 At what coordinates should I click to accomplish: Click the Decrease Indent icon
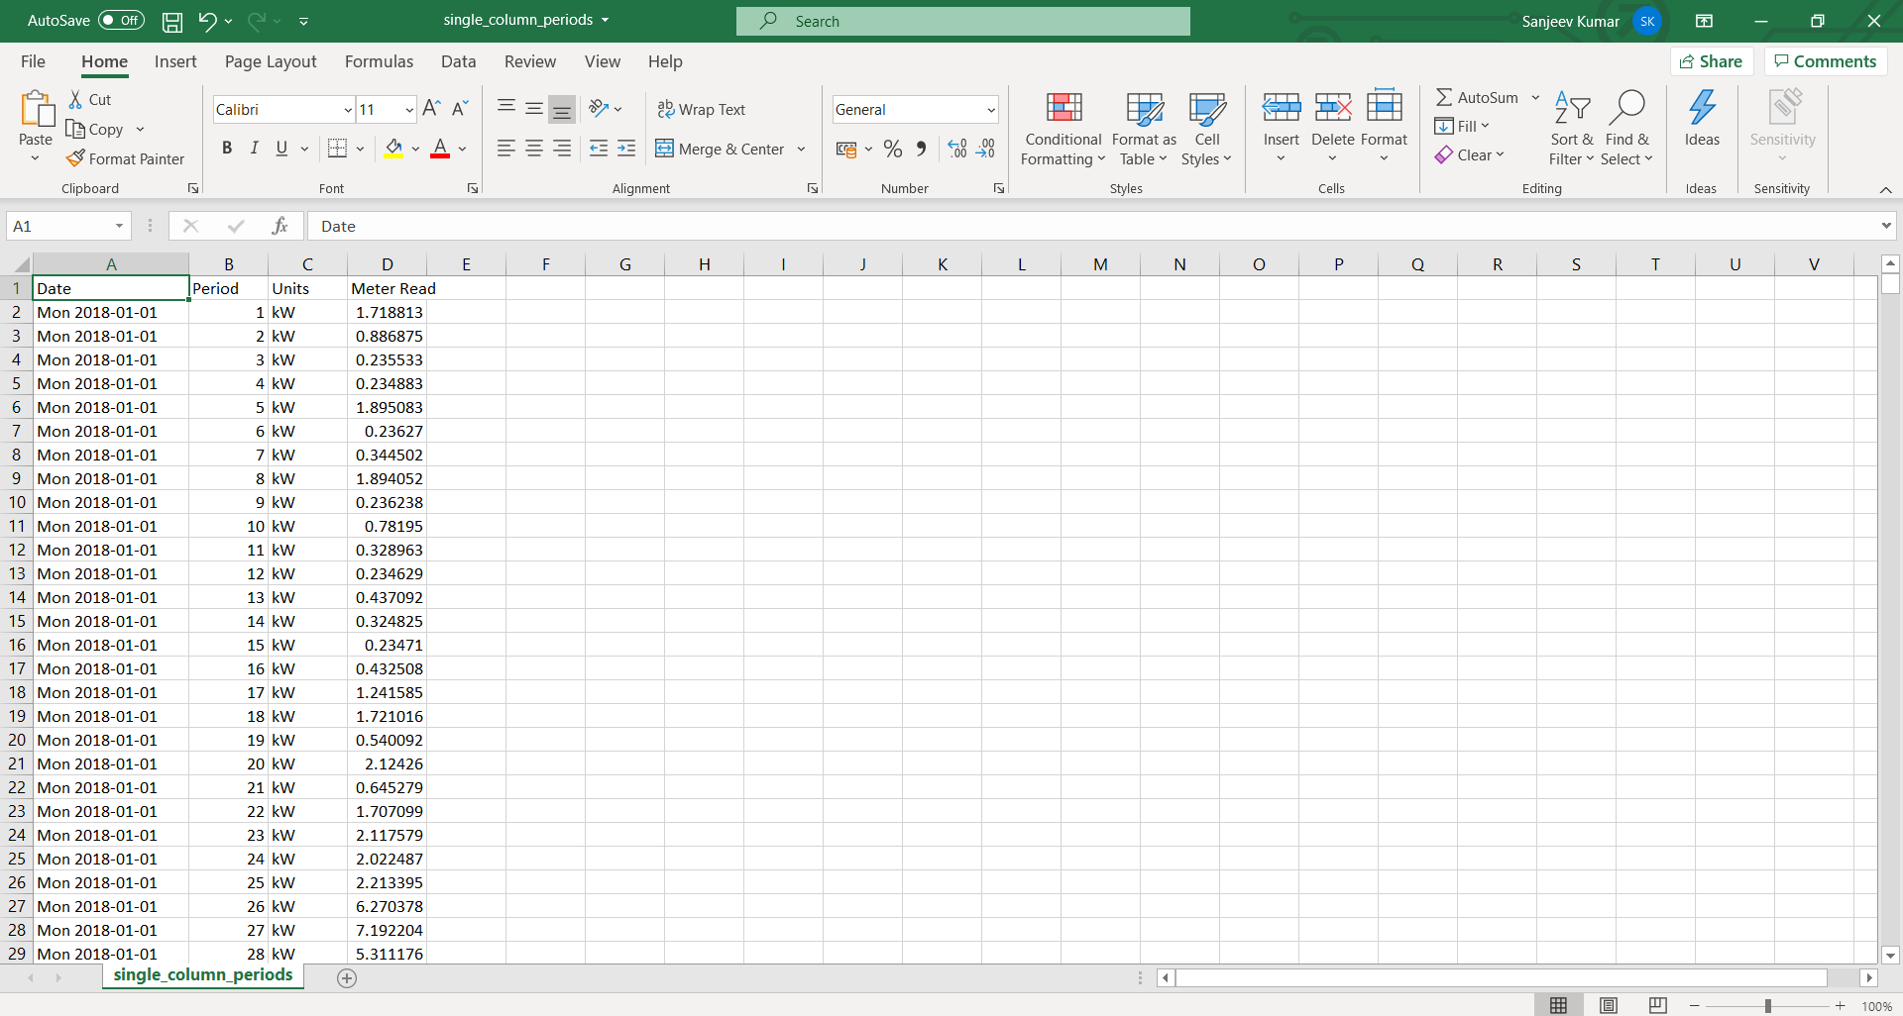599,149
